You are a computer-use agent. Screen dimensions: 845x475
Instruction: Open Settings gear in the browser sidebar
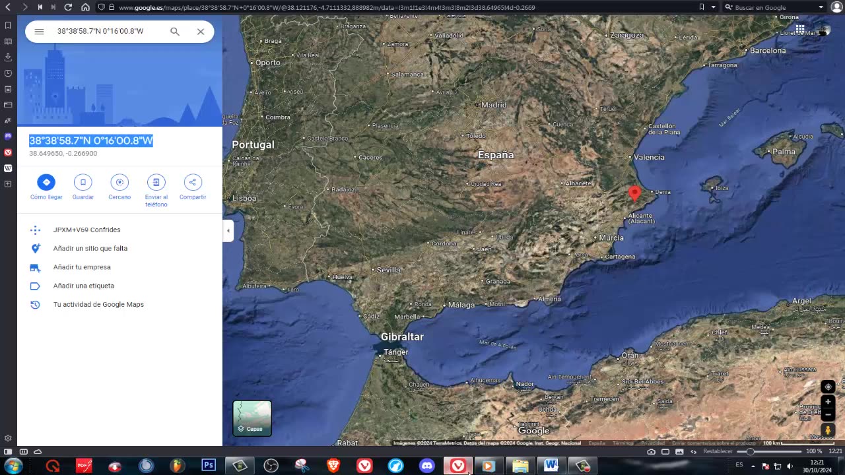8,438
